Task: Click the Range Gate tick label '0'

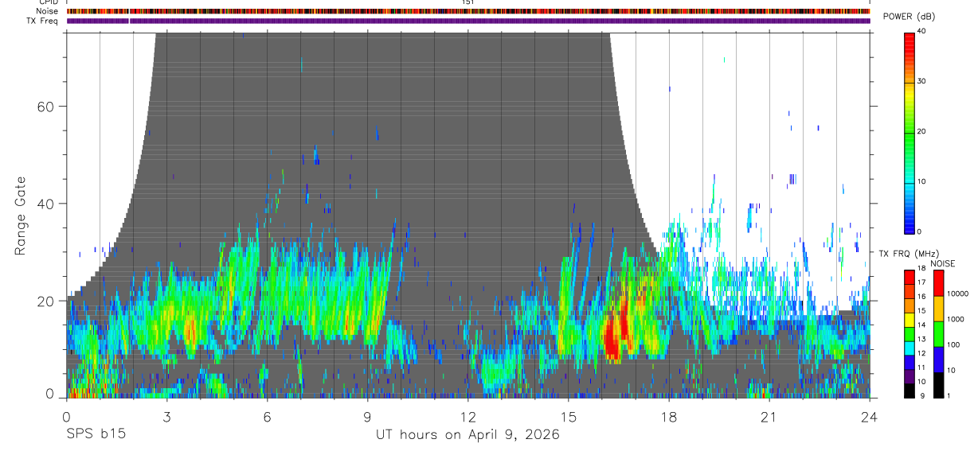Action: (49, 394)
